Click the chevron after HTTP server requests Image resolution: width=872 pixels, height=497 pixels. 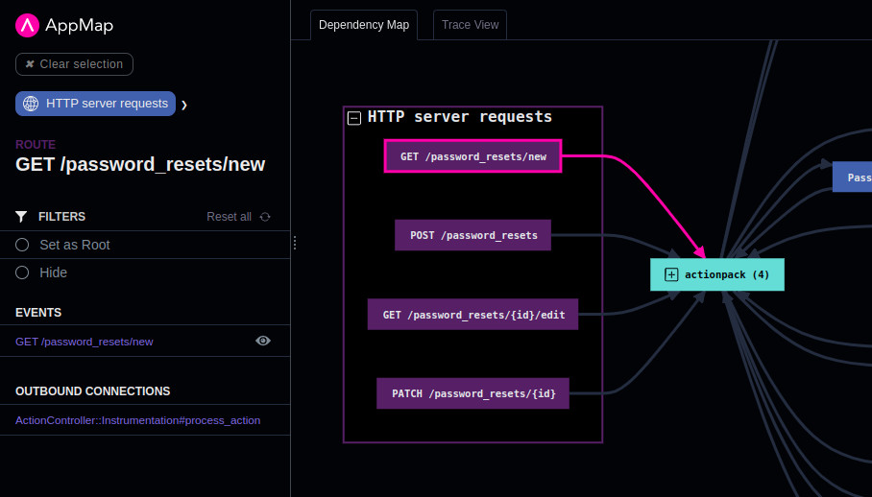pos(184,105)
